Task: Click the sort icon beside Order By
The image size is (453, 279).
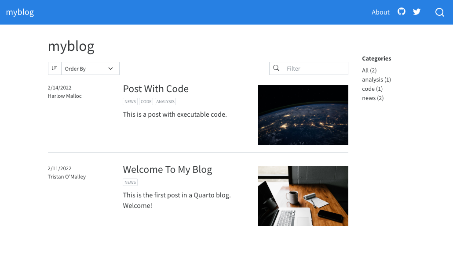Action: tap(55, 68)
